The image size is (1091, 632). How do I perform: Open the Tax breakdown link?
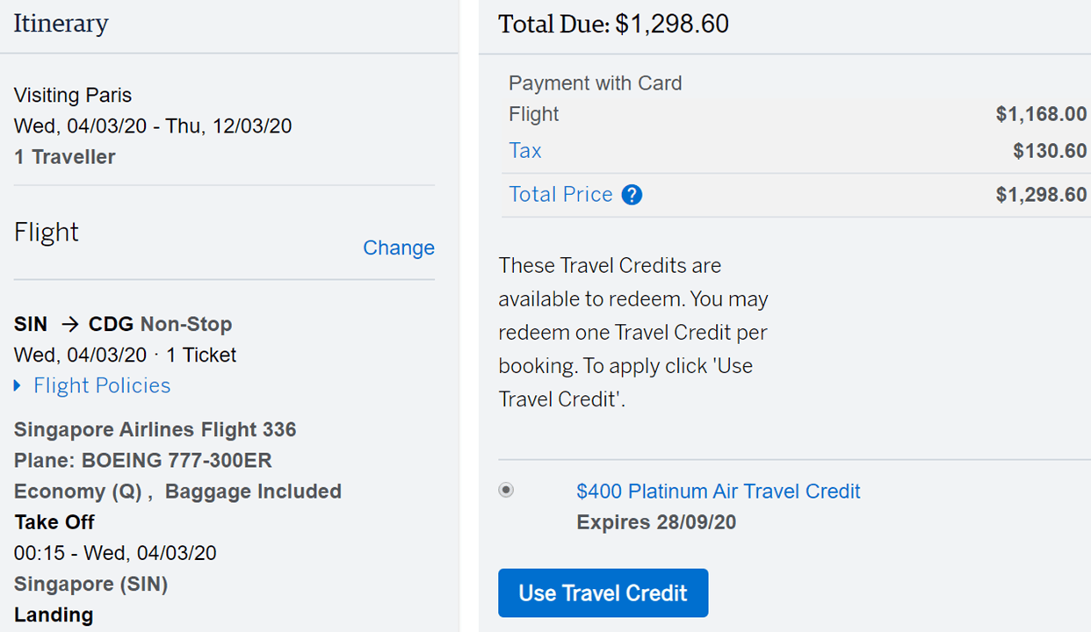click(525, 151)
